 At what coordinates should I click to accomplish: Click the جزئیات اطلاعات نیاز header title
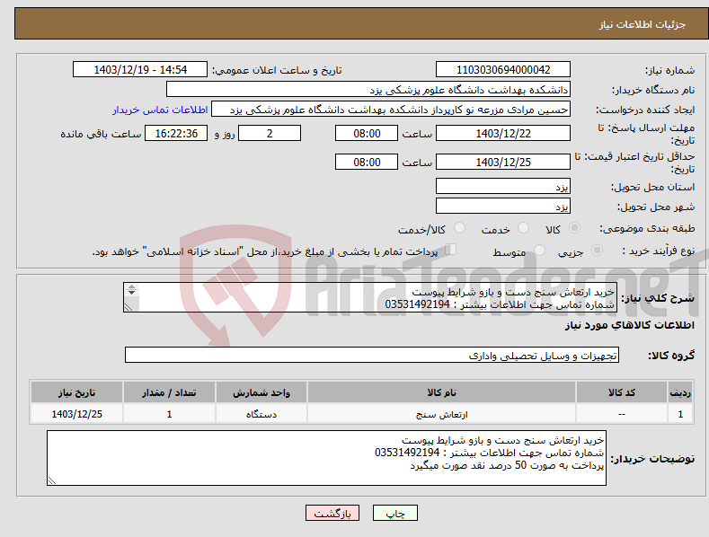pos(643,24)
